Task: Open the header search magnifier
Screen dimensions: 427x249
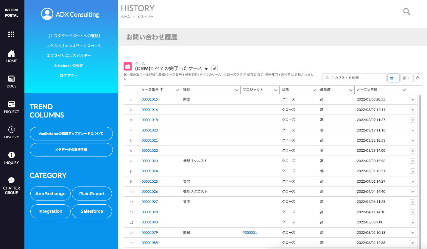Action: (407, 12)
